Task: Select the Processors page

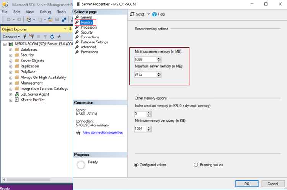Action: pyautogui.click(x=89, y=27)
